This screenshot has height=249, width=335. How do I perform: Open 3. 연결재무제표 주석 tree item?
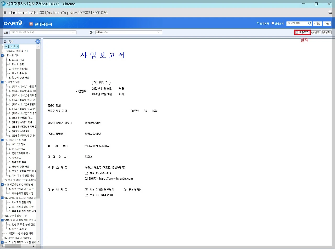click(20, 153)
